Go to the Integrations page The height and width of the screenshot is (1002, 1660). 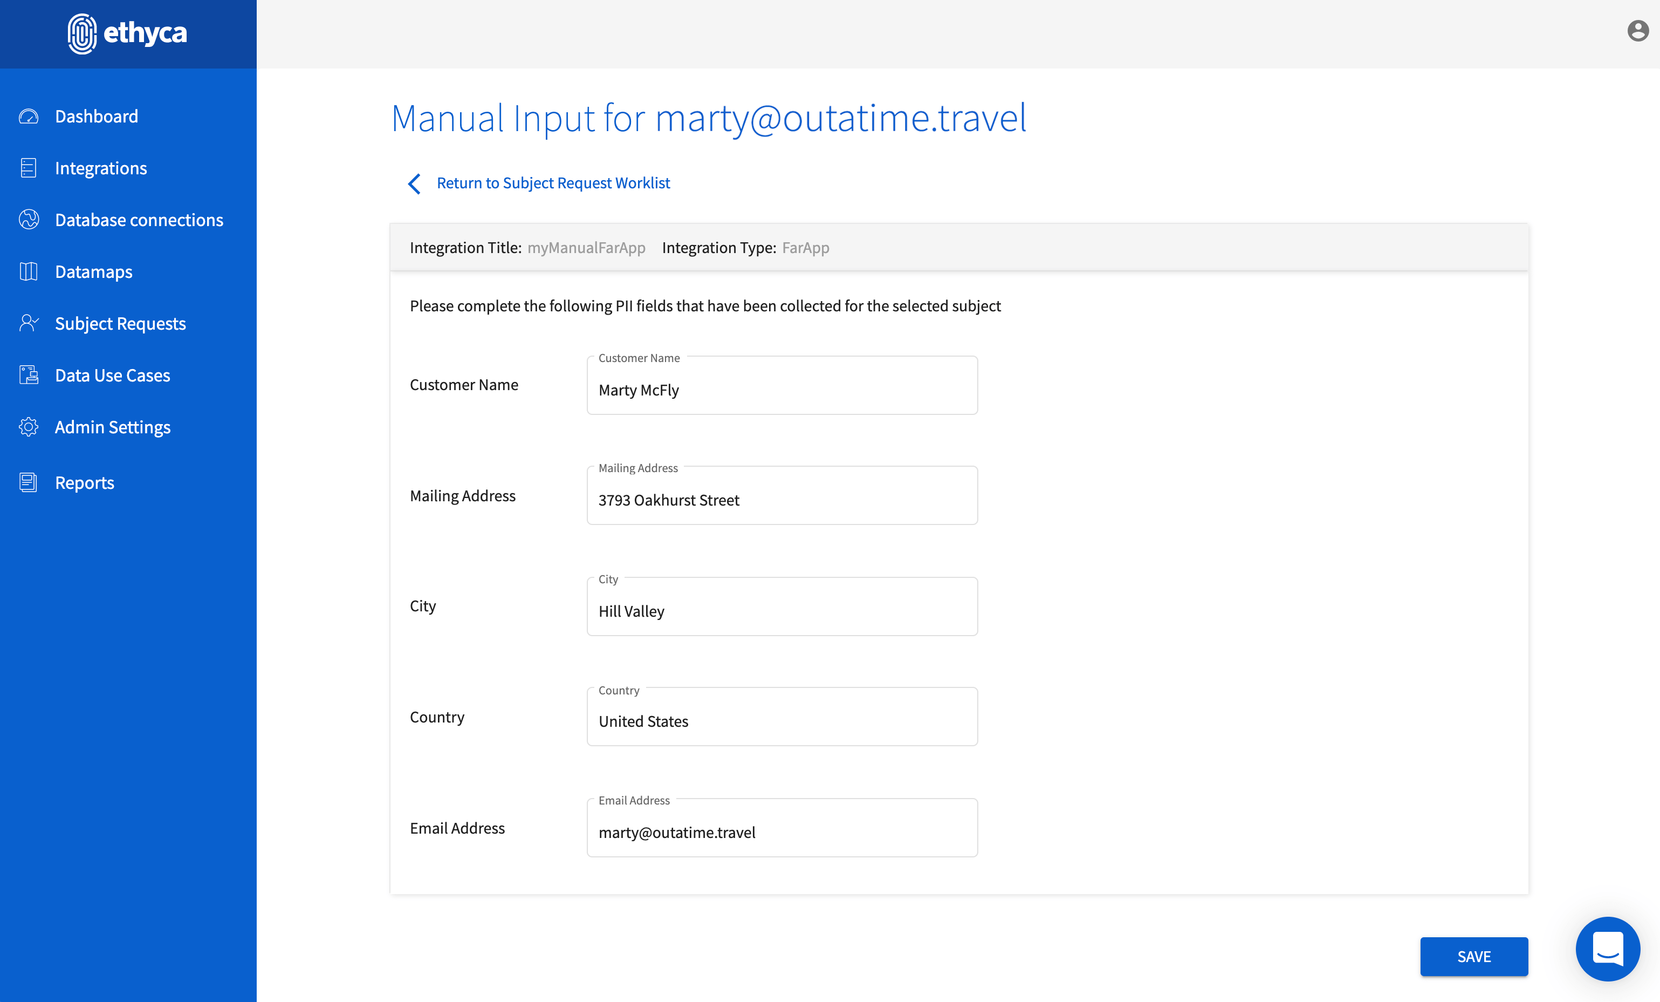click(101, 168)
